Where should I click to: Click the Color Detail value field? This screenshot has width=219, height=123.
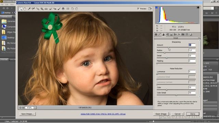[192, 93]
